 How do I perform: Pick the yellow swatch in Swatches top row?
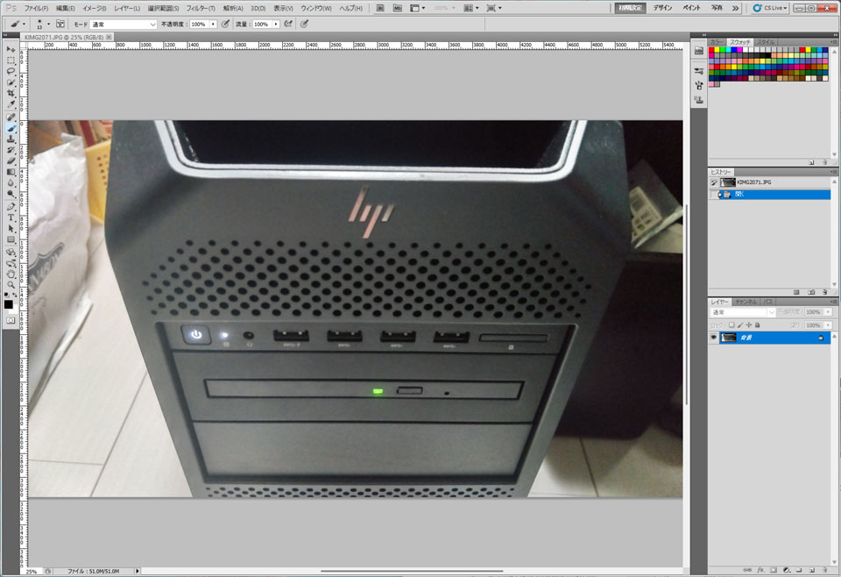click(717, 50)
